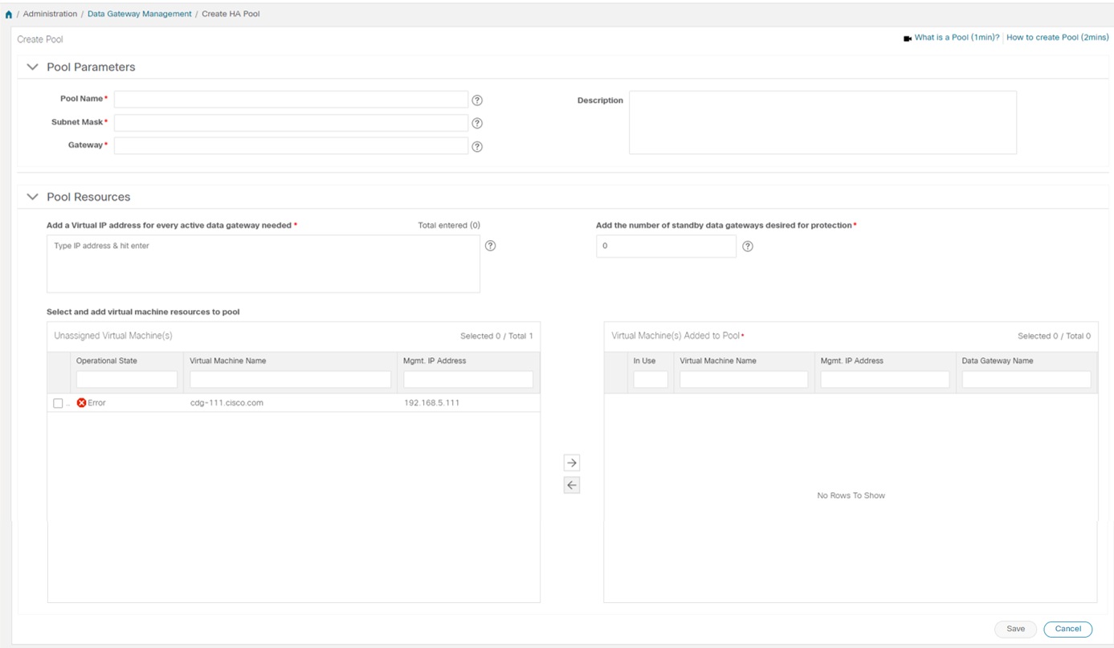Click help icon beside Gateway field
Screen dimensions: 1114x648
coord(477,147)
